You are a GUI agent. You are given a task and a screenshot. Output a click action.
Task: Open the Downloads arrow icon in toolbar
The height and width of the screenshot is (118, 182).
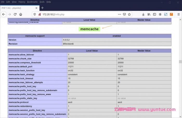(143, 14)
